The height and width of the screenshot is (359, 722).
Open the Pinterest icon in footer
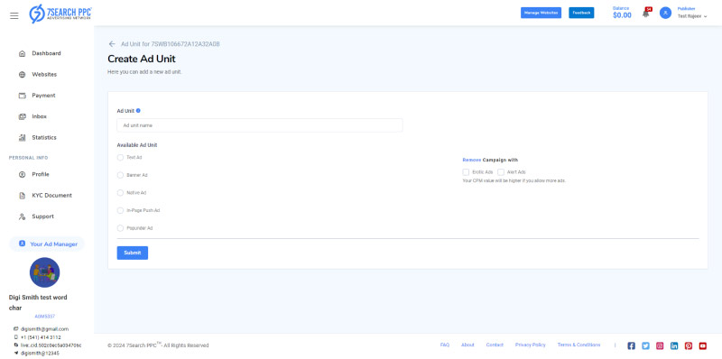click(689, 345)
